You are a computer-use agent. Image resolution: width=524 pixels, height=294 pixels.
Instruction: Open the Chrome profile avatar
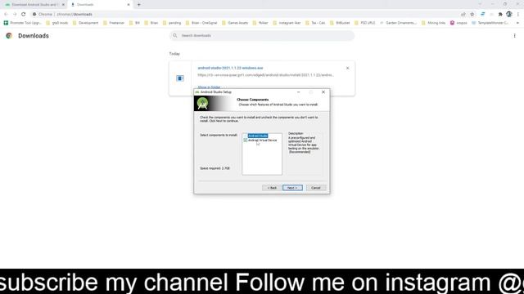point(509,14)
